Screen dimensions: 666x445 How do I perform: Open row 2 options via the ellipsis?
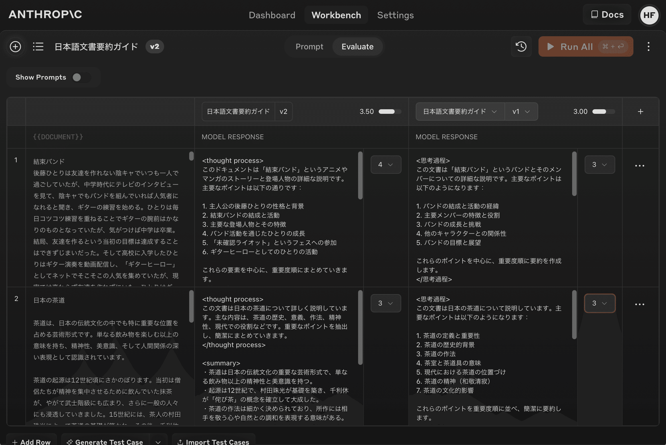(x=639, y=304)
